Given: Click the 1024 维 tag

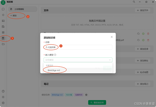Looking at the screenshot, I should coord(69,95).
